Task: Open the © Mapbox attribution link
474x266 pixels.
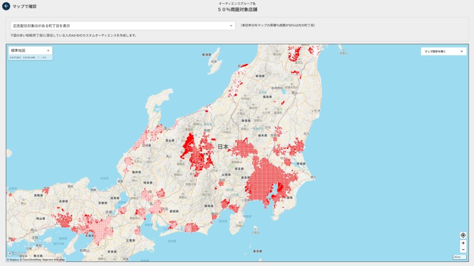Action: (12, 260)
